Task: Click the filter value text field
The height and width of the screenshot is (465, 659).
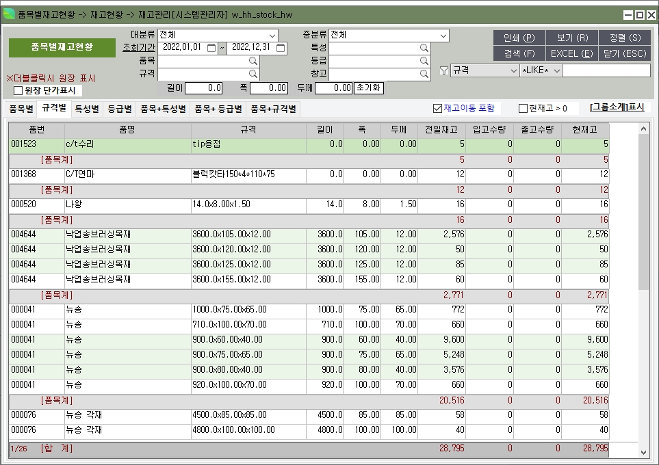Action: pyautogui.click(x=606, y=70)
